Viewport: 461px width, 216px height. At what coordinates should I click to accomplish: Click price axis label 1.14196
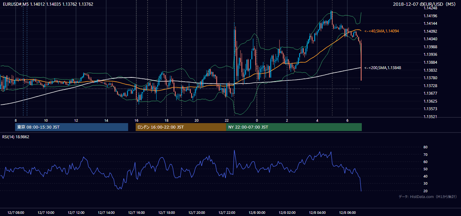click(x=430, y=16)
